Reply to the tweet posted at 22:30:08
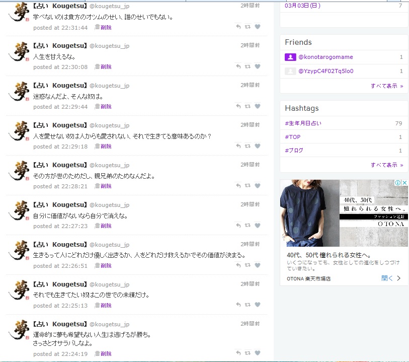The width and height of the screenshot is (409, 362). click(238, 66)
